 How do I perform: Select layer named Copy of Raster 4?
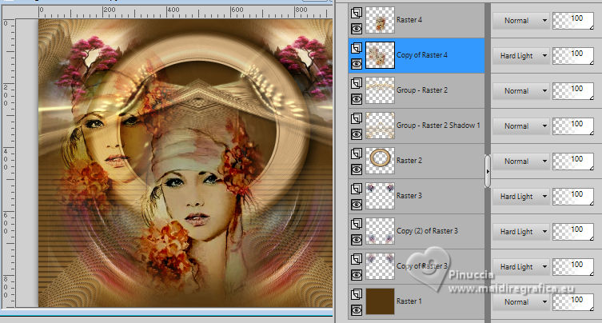pyautogui.click(x=422, y=55)
